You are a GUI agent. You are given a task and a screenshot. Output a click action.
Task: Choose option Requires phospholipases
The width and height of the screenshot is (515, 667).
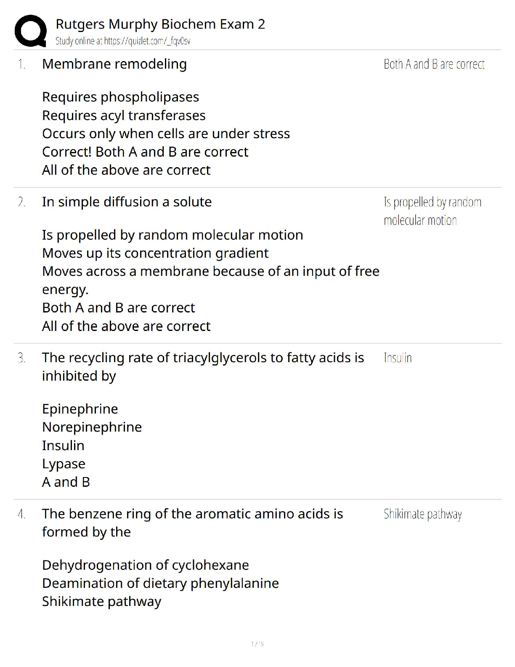click(120, 97)
